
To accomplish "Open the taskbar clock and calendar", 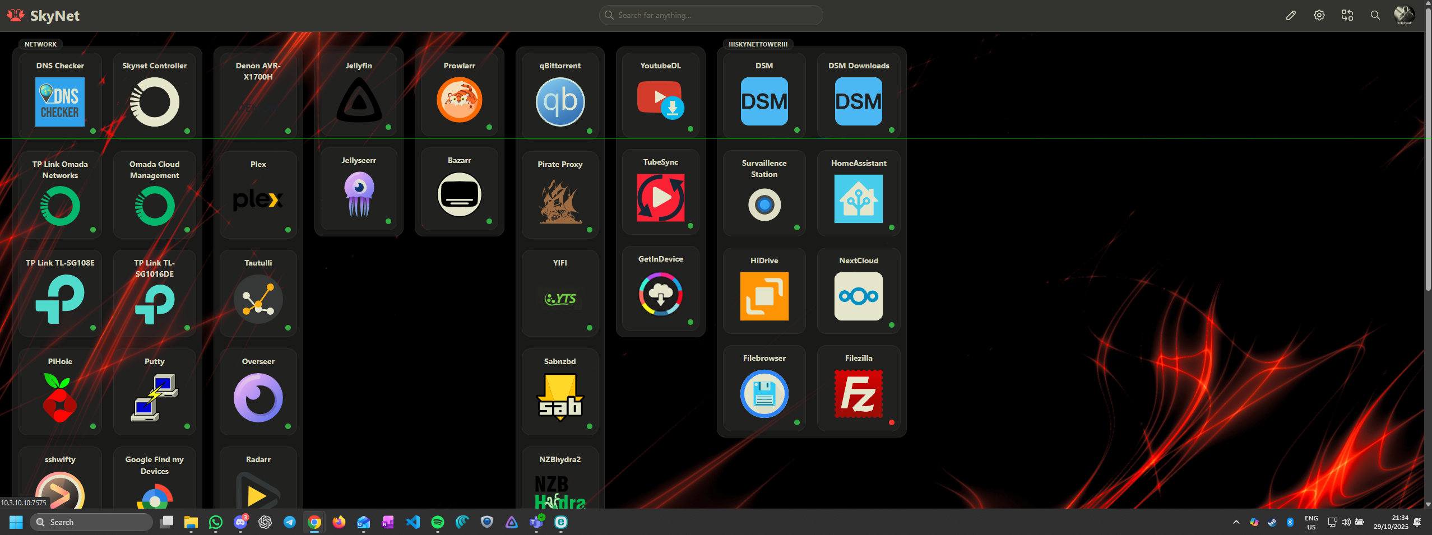I will [1391, 522].
